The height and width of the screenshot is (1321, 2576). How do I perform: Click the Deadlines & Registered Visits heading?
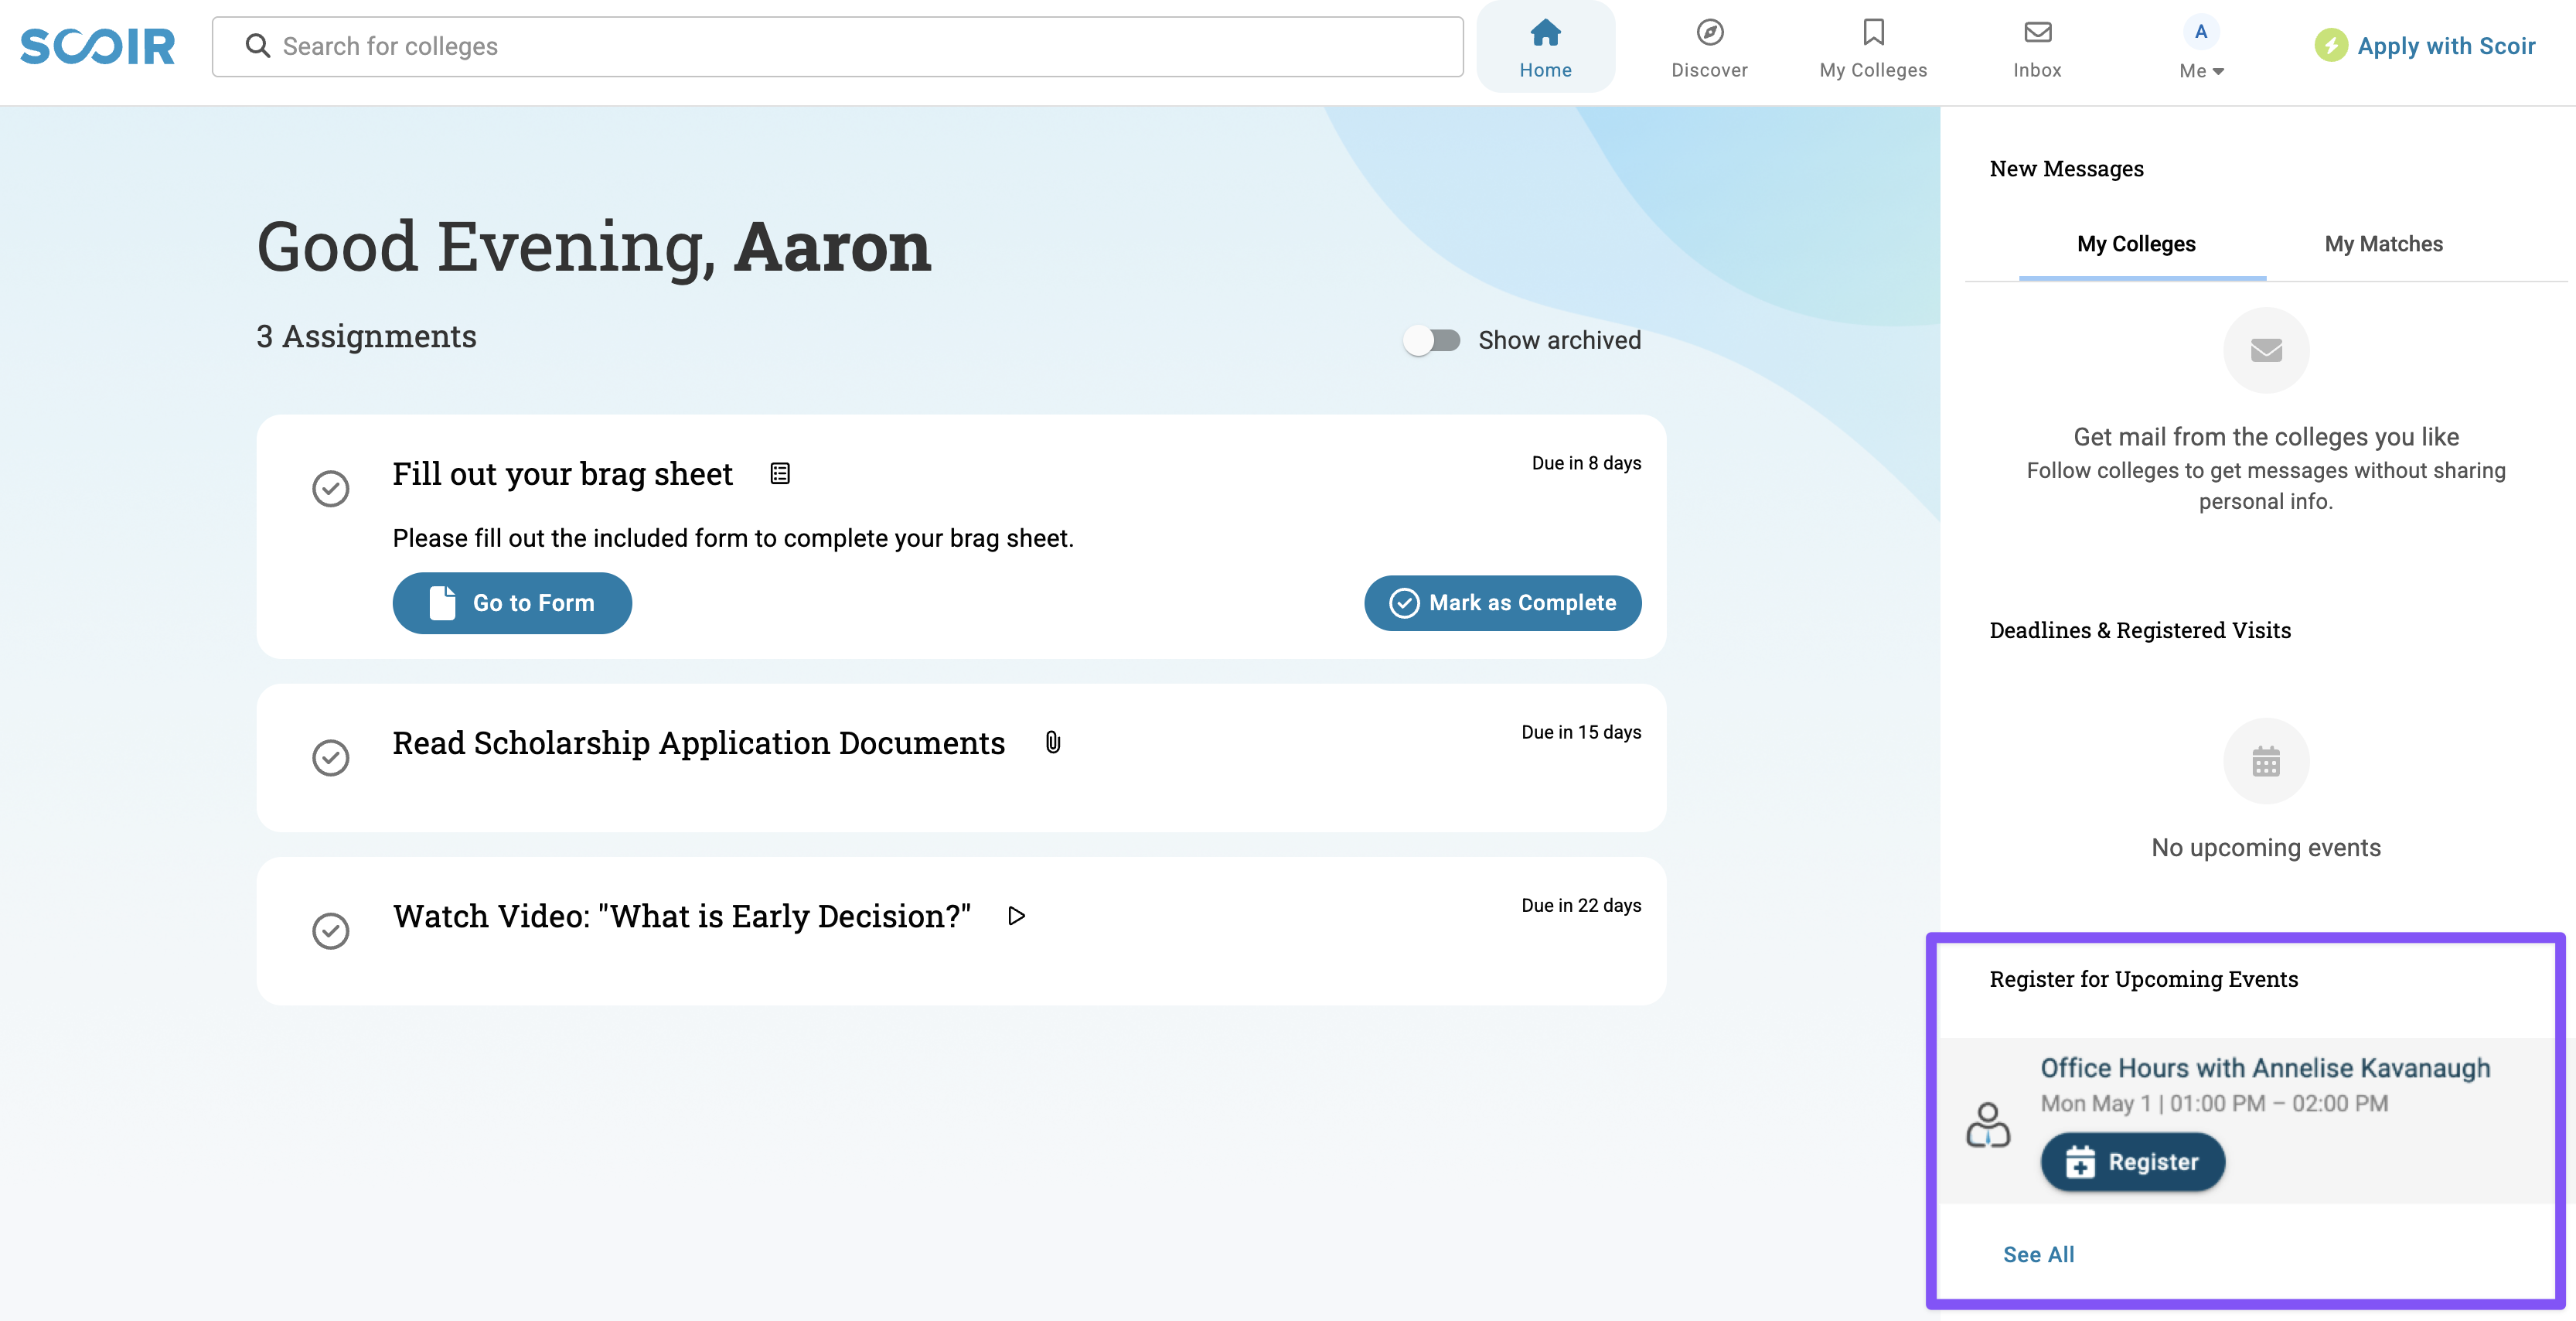point(2140,630)
